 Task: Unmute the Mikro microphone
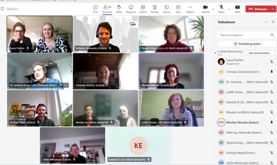221,9
